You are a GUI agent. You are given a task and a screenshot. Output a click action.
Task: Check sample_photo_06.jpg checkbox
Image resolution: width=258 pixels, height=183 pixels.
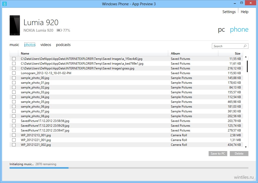click(x=14, y=106)
